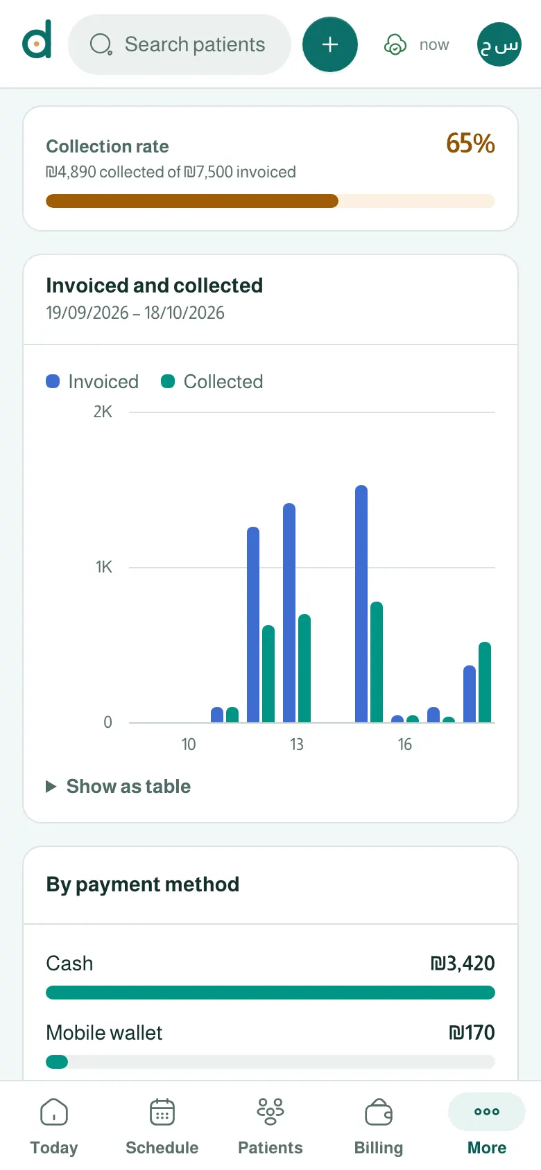
Task: Toggle the Invoiced legend series
Action: (92, 381)
